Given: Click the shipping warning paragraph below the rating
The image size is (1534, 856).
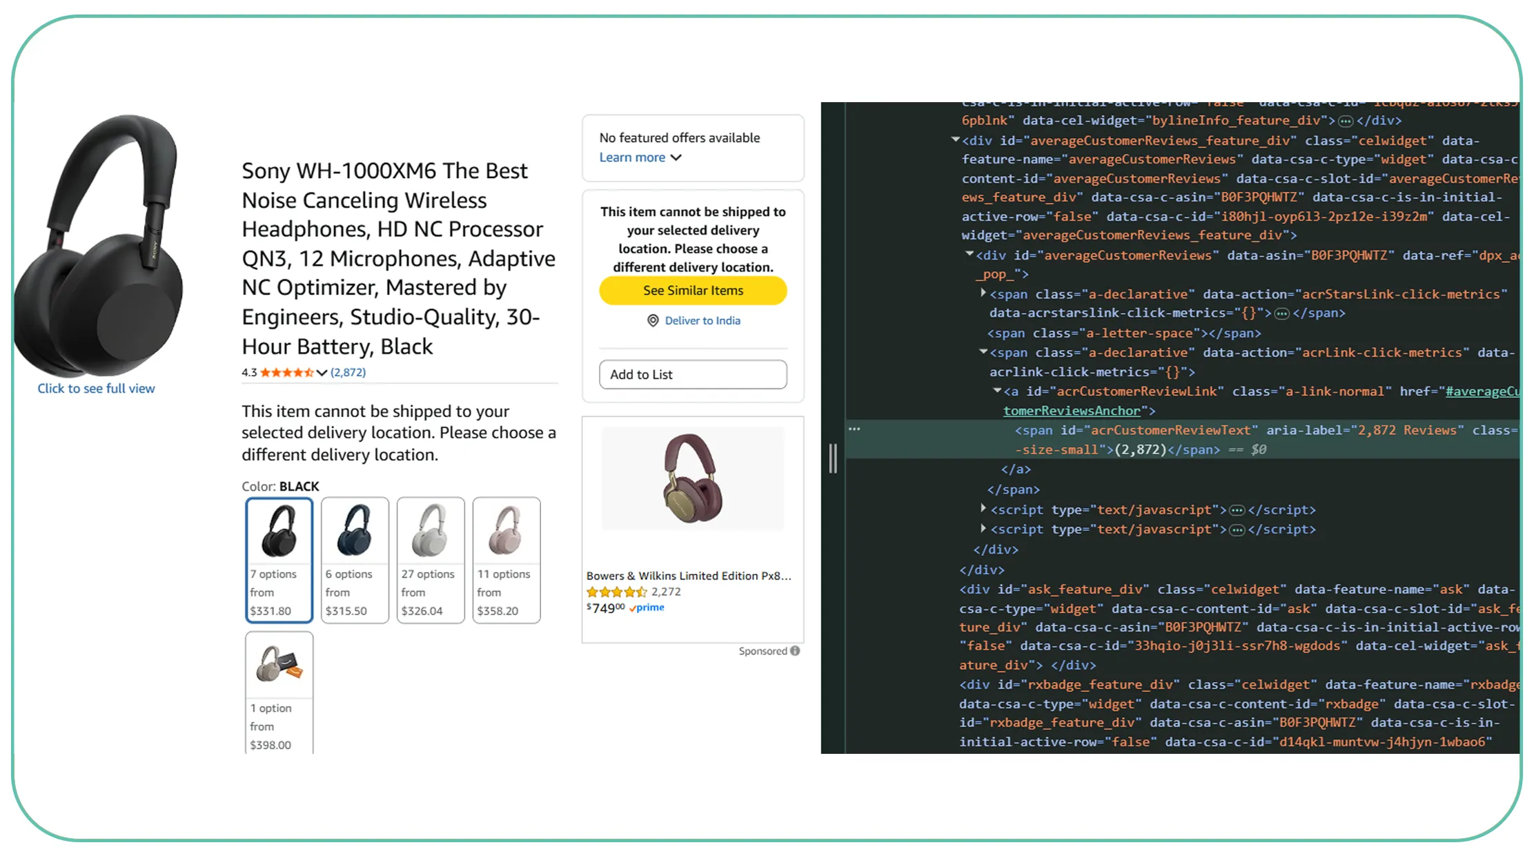Looking at the screenshot, I should [x=399, y=433].
